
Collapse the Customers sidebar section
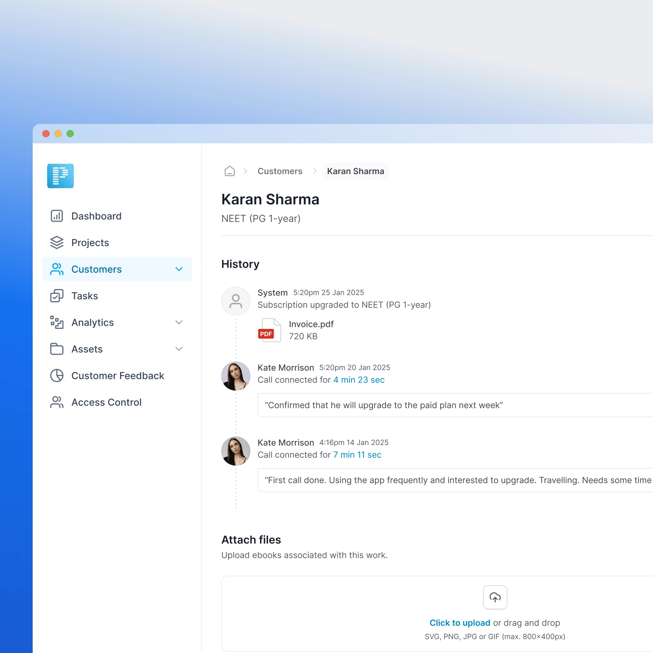click(x=179, y=269)
